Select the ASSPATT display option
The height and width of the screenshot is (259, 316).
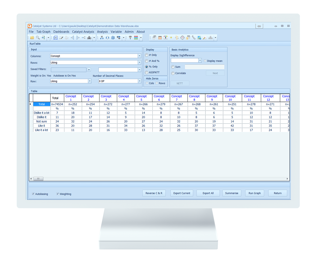(147, 72)
